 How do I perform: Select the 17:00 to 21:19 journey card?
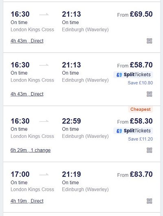(82, 187)
